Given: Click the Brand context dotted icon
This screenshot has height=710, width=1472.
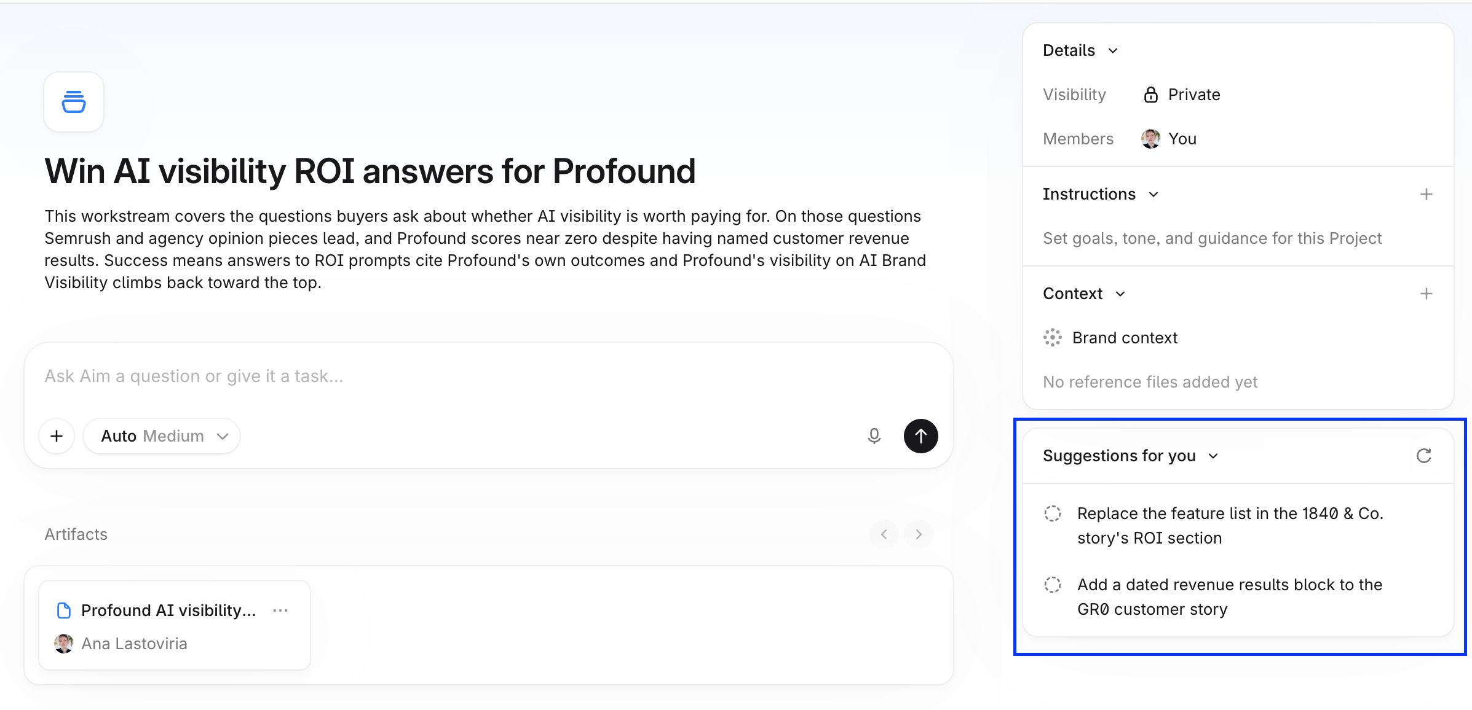Looking at the screenshot, I should [x=1053, y=338].
